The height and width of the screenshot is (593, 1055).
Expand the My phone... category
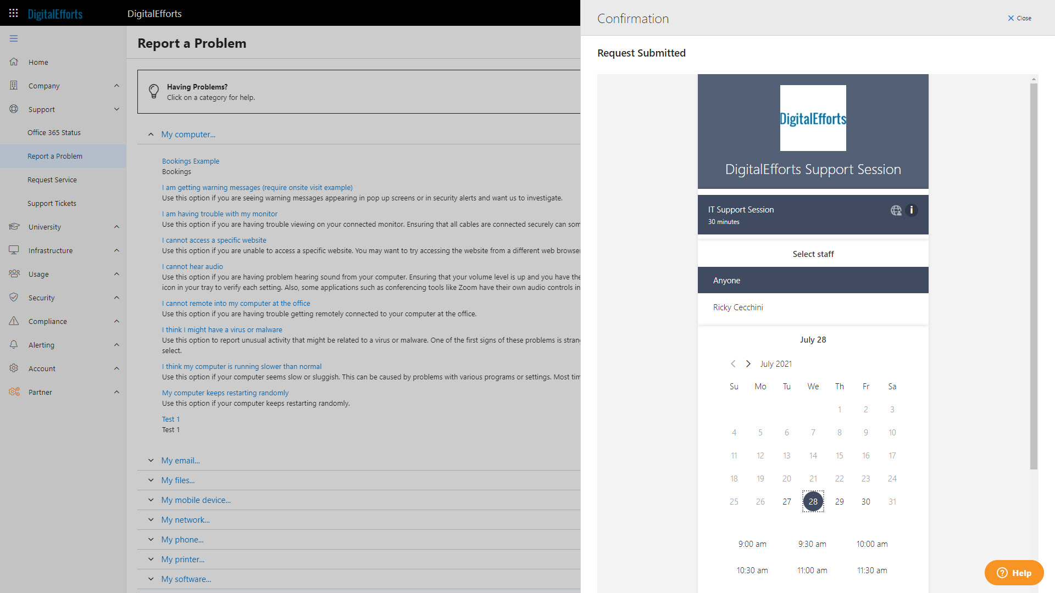pos(151,540)
